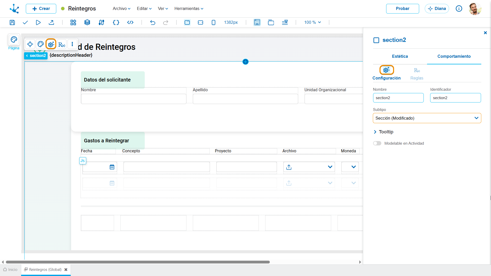This screenshot has width=491, height=276.
Task: Open the Ver menu
Action: pyautogui.click(x=163, y=9)
